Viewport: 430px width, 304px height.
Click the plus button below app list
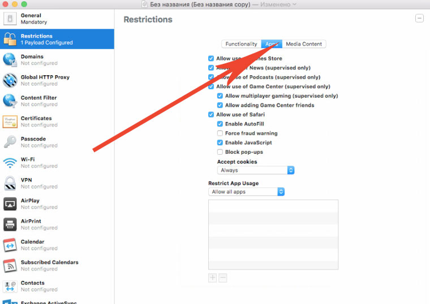213,278
